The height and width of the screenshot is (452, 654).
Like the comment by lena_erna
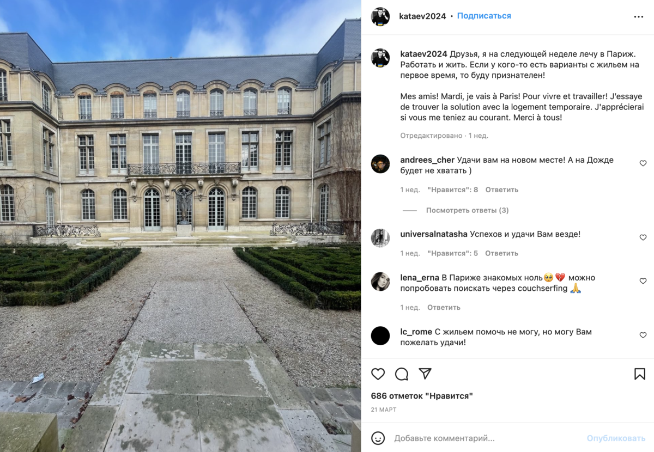pyautogui.click(x=643, y=281)
